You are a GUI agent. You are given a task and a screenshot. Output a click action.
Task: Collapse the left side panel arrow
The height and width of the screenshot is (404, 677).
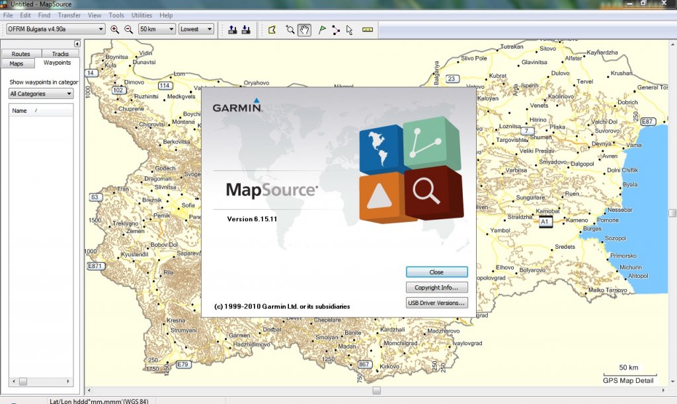pos(77,44)
